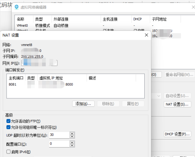
Task: Click the 主机端口 column header
Action: coord(16,78)
